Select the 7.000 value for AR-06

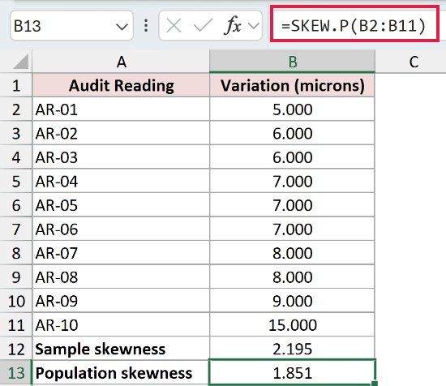pos(292,229)
